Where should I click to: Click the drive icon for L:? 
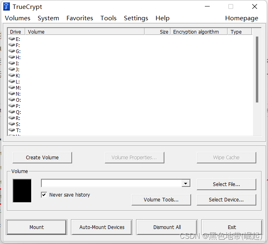tap(12, 81)
